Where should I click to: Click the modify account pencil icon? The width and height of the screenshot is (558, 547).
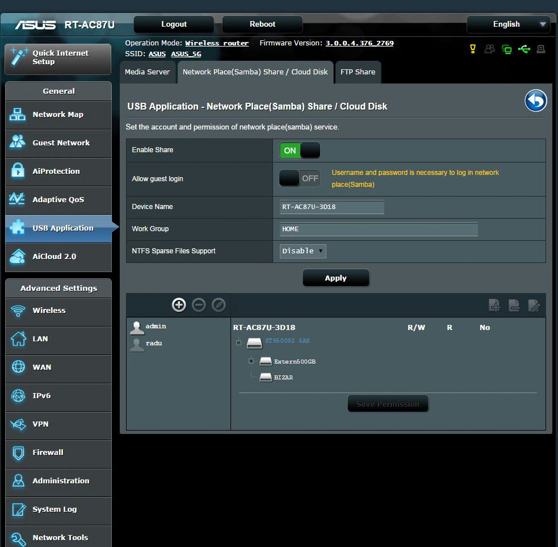point(219,305)
